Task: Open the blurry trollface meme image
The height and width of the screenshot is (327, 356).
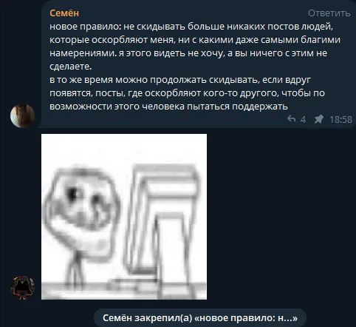Action: (x=124, y=217)
